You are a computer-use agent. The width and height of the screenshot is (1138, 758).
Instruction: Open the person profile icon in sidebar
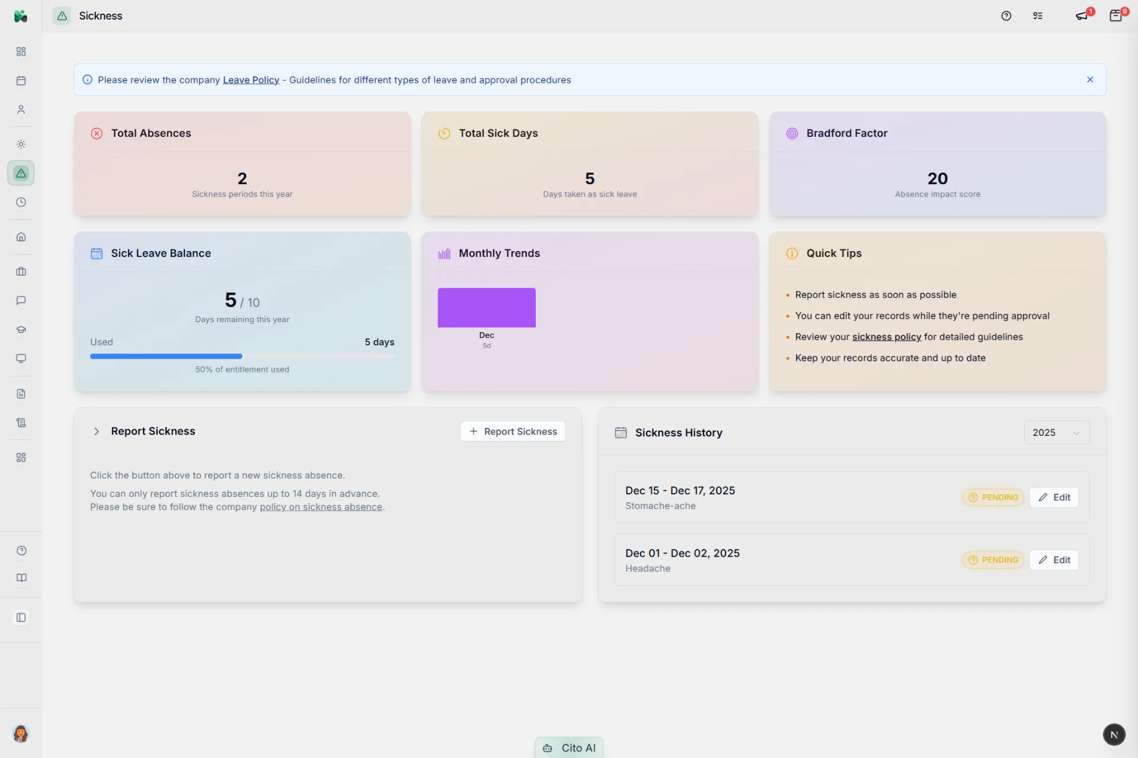[x=21, y=110]
